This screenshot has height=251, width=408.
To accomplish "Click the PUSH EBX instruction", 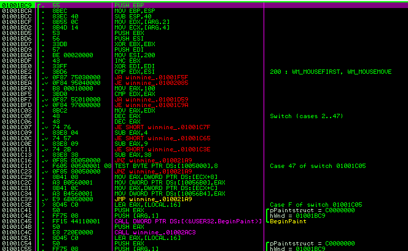I will [x=129, y=33].
